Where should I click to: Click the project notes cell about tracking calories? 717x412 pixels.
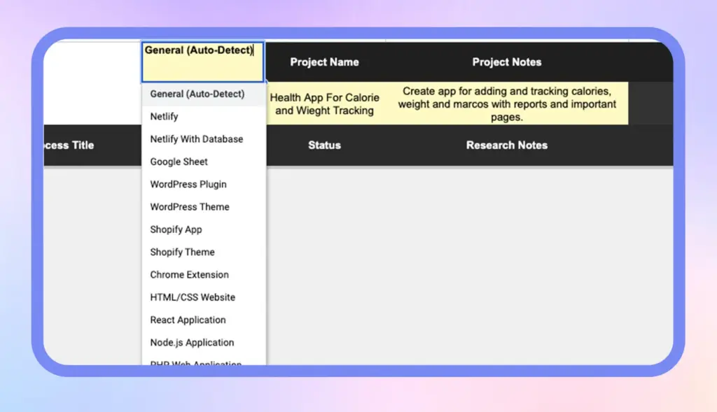(506, 103)
